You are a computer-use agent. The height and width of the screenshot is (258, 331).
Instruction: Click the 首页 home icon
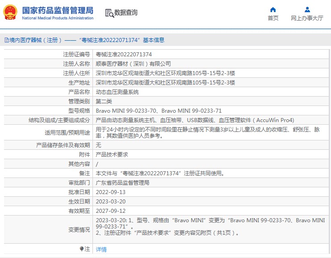click(273, 10)
